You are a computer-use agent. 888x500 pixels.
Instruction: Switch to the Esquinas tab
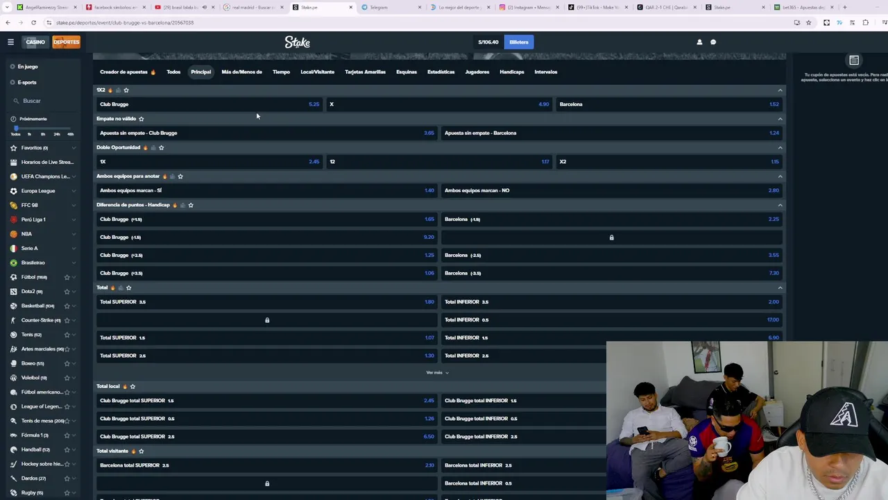(x=407, y=72)
